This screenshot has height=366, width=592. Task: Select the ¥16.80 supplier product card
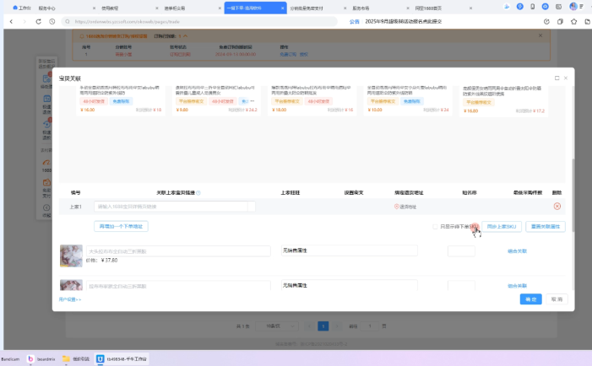coord(503,100)
